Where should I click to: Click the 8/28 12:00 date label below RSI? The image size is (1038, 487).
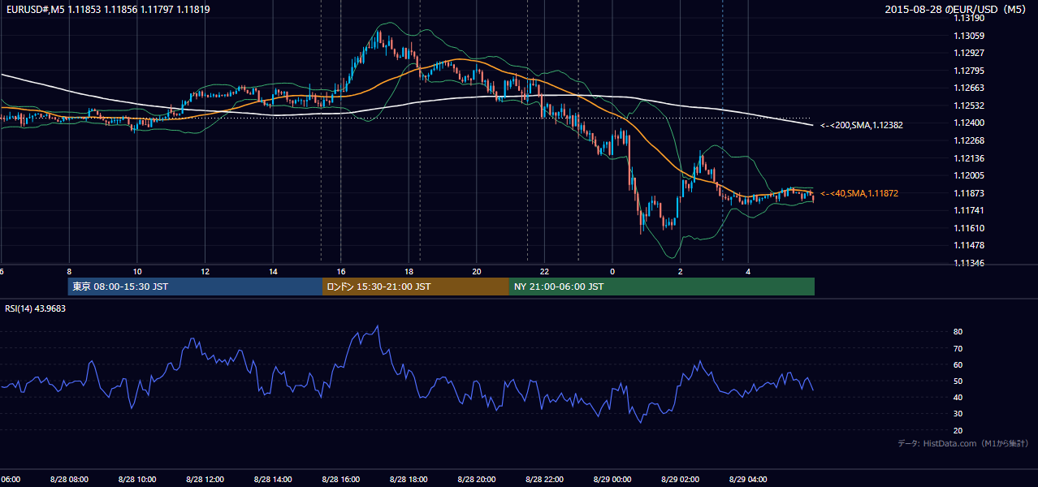(205, 480)
